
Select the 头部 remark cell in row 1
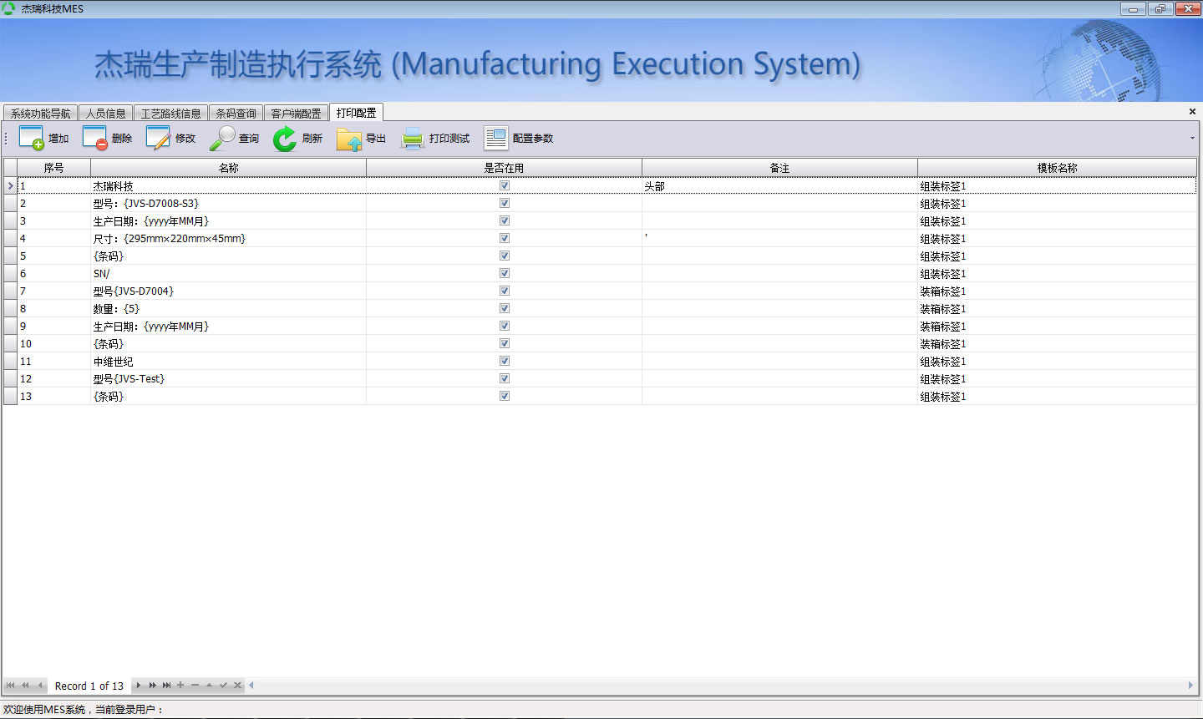(x=779, y=186)
